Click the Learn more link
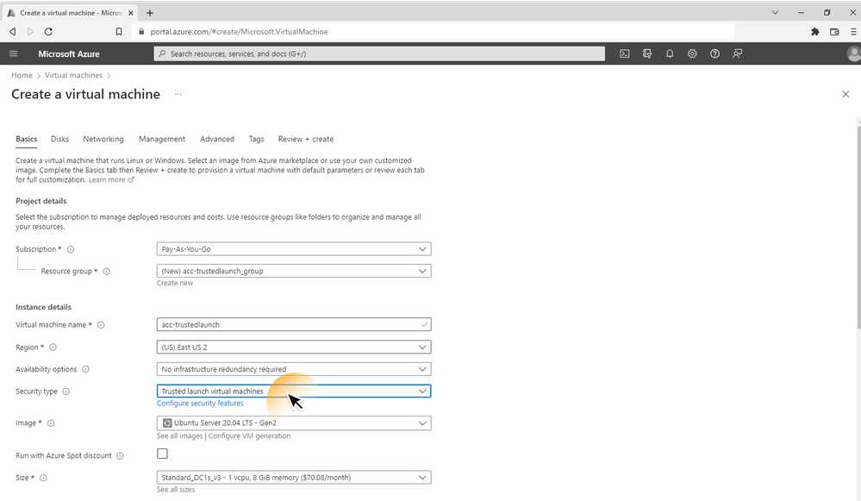This screenshot has height=501, width=861. coord(111,179)
